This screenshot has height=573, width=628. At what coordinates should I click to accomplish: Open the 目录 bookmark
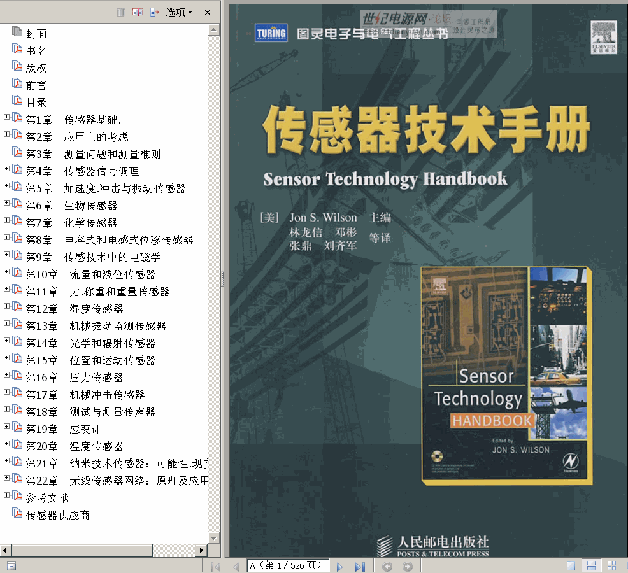(36, 103)
